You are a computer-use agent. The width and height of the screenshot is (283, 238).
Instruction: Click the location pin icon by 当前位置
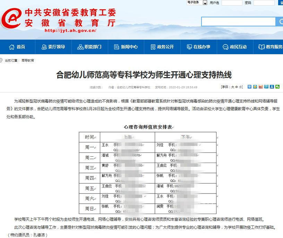tap(1, 60)
